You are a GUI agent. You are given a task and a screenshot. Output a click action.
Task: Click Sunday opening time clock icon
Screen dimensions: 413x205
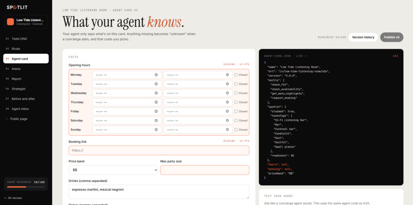click(x=156, y=130)
